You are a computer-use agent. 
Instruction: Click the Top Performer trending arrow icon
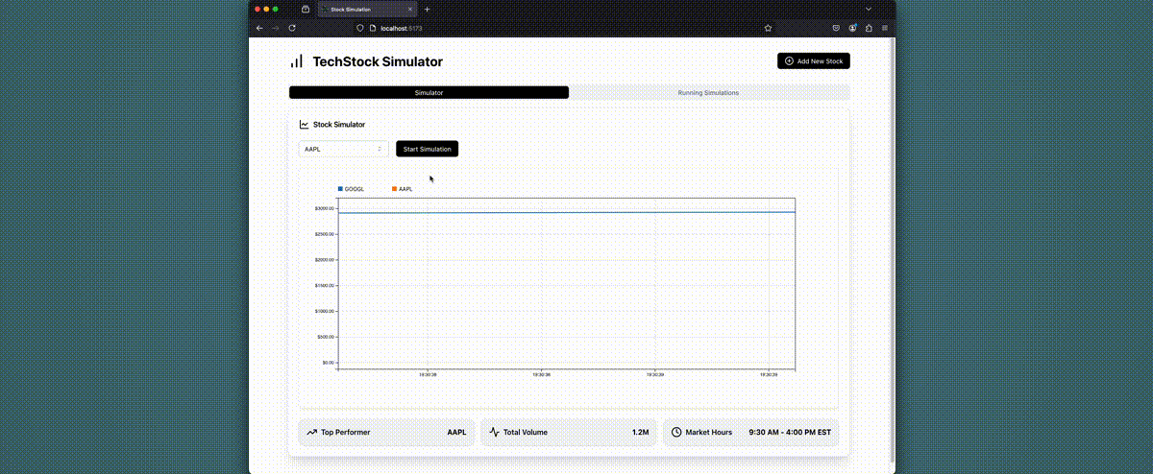311,433
